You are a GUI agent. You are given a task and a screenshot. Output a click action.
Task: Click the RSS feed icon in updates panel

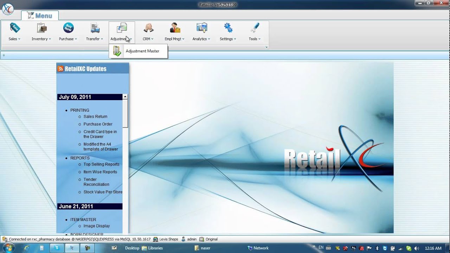pos(60,69)
